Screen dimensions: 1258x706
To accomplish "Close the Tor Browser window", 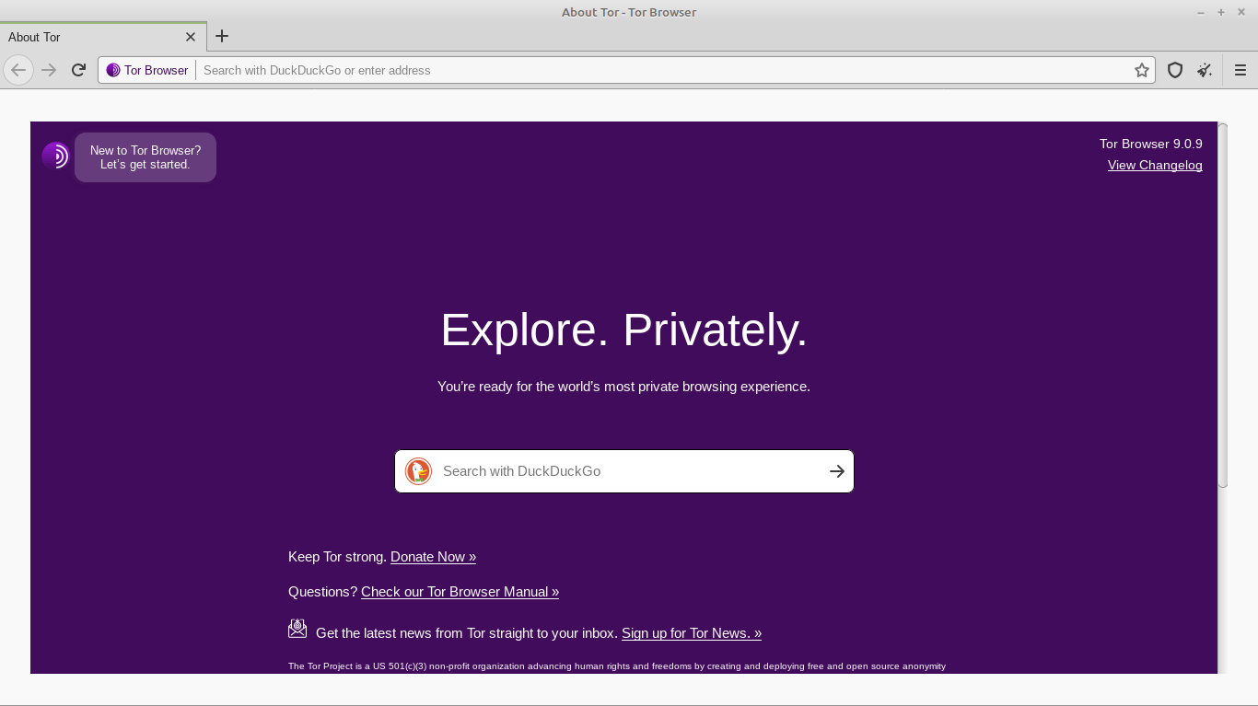I will coord(1241,12).
